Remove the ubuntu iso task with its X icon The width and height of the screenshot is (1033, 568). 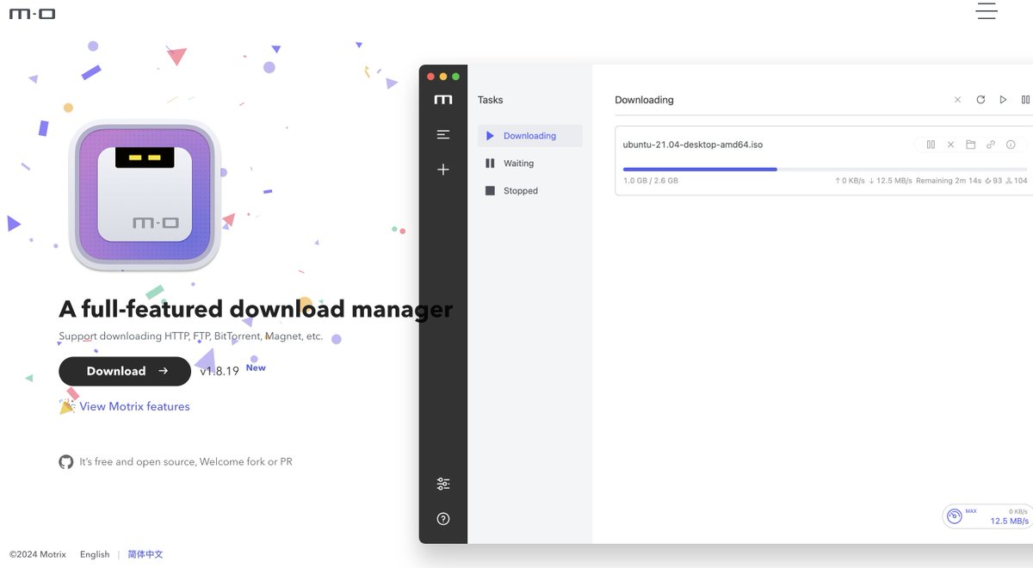[950, 145]
